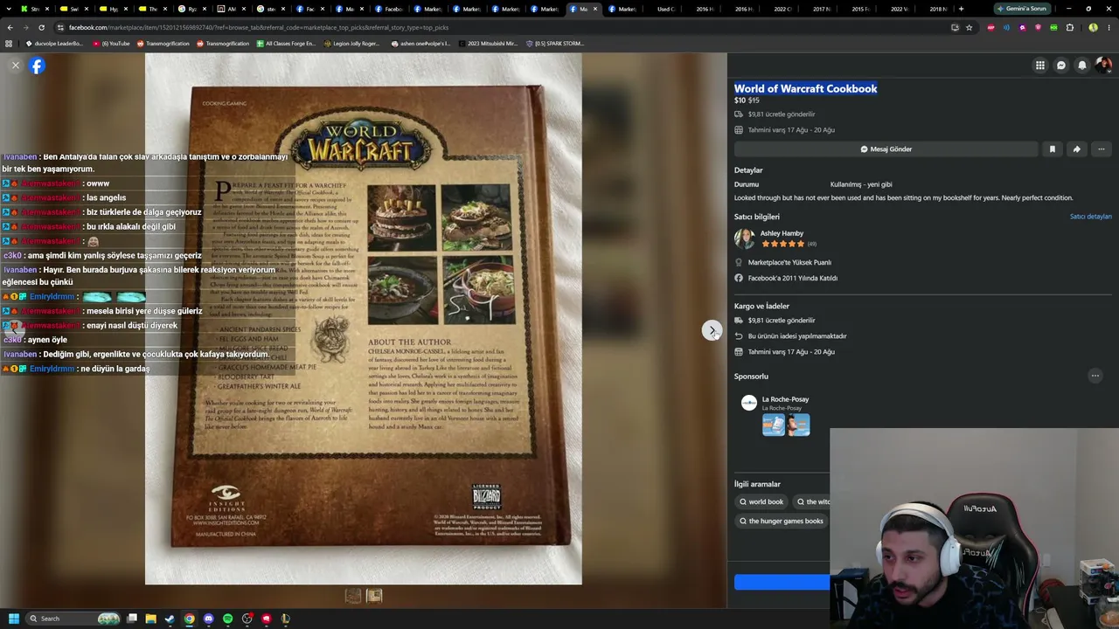This screenshot has width=1119, height=629.
Task: Click the 'Marketplace'te Yüksek Puanlı' text
Action: (789, 262)
